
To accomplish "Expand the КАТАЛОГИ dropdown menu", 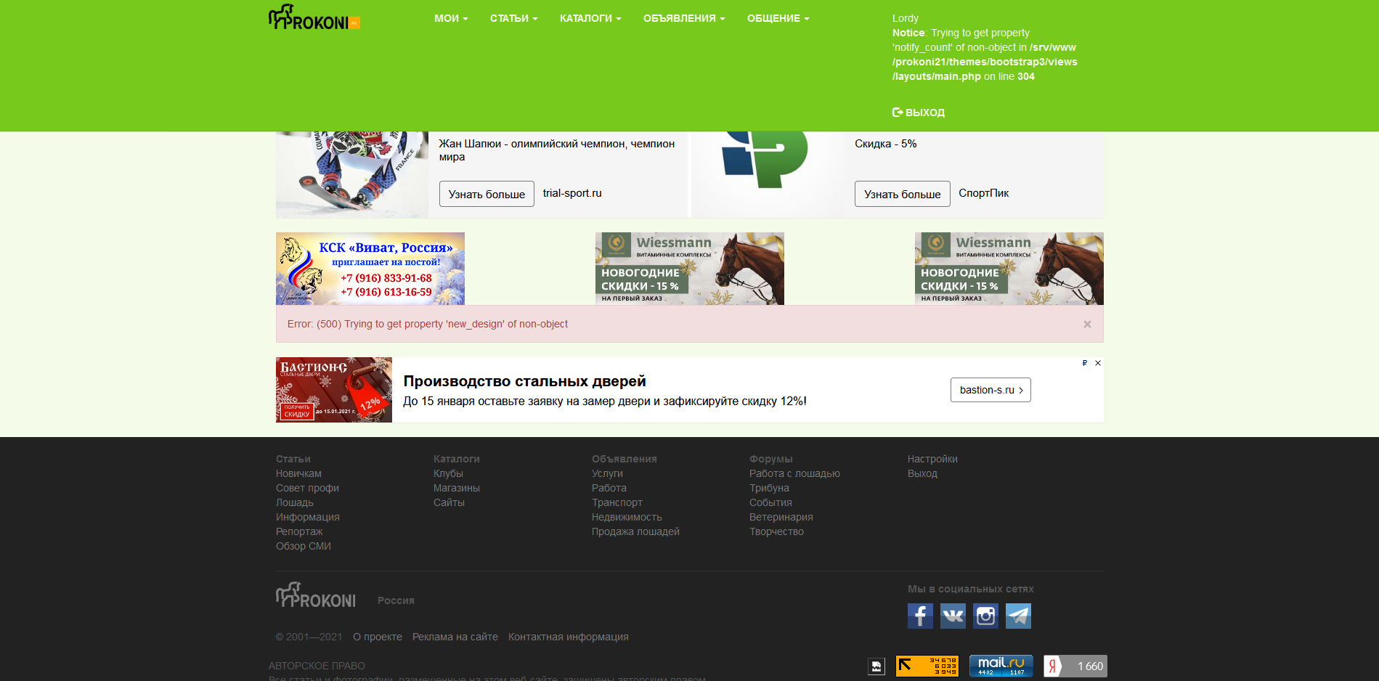I will 590,18.
